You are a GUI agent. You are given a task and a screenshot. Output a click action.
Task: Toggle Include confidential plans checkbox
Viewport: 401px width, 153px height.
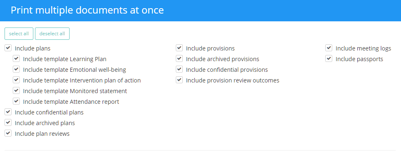[8, 112]
